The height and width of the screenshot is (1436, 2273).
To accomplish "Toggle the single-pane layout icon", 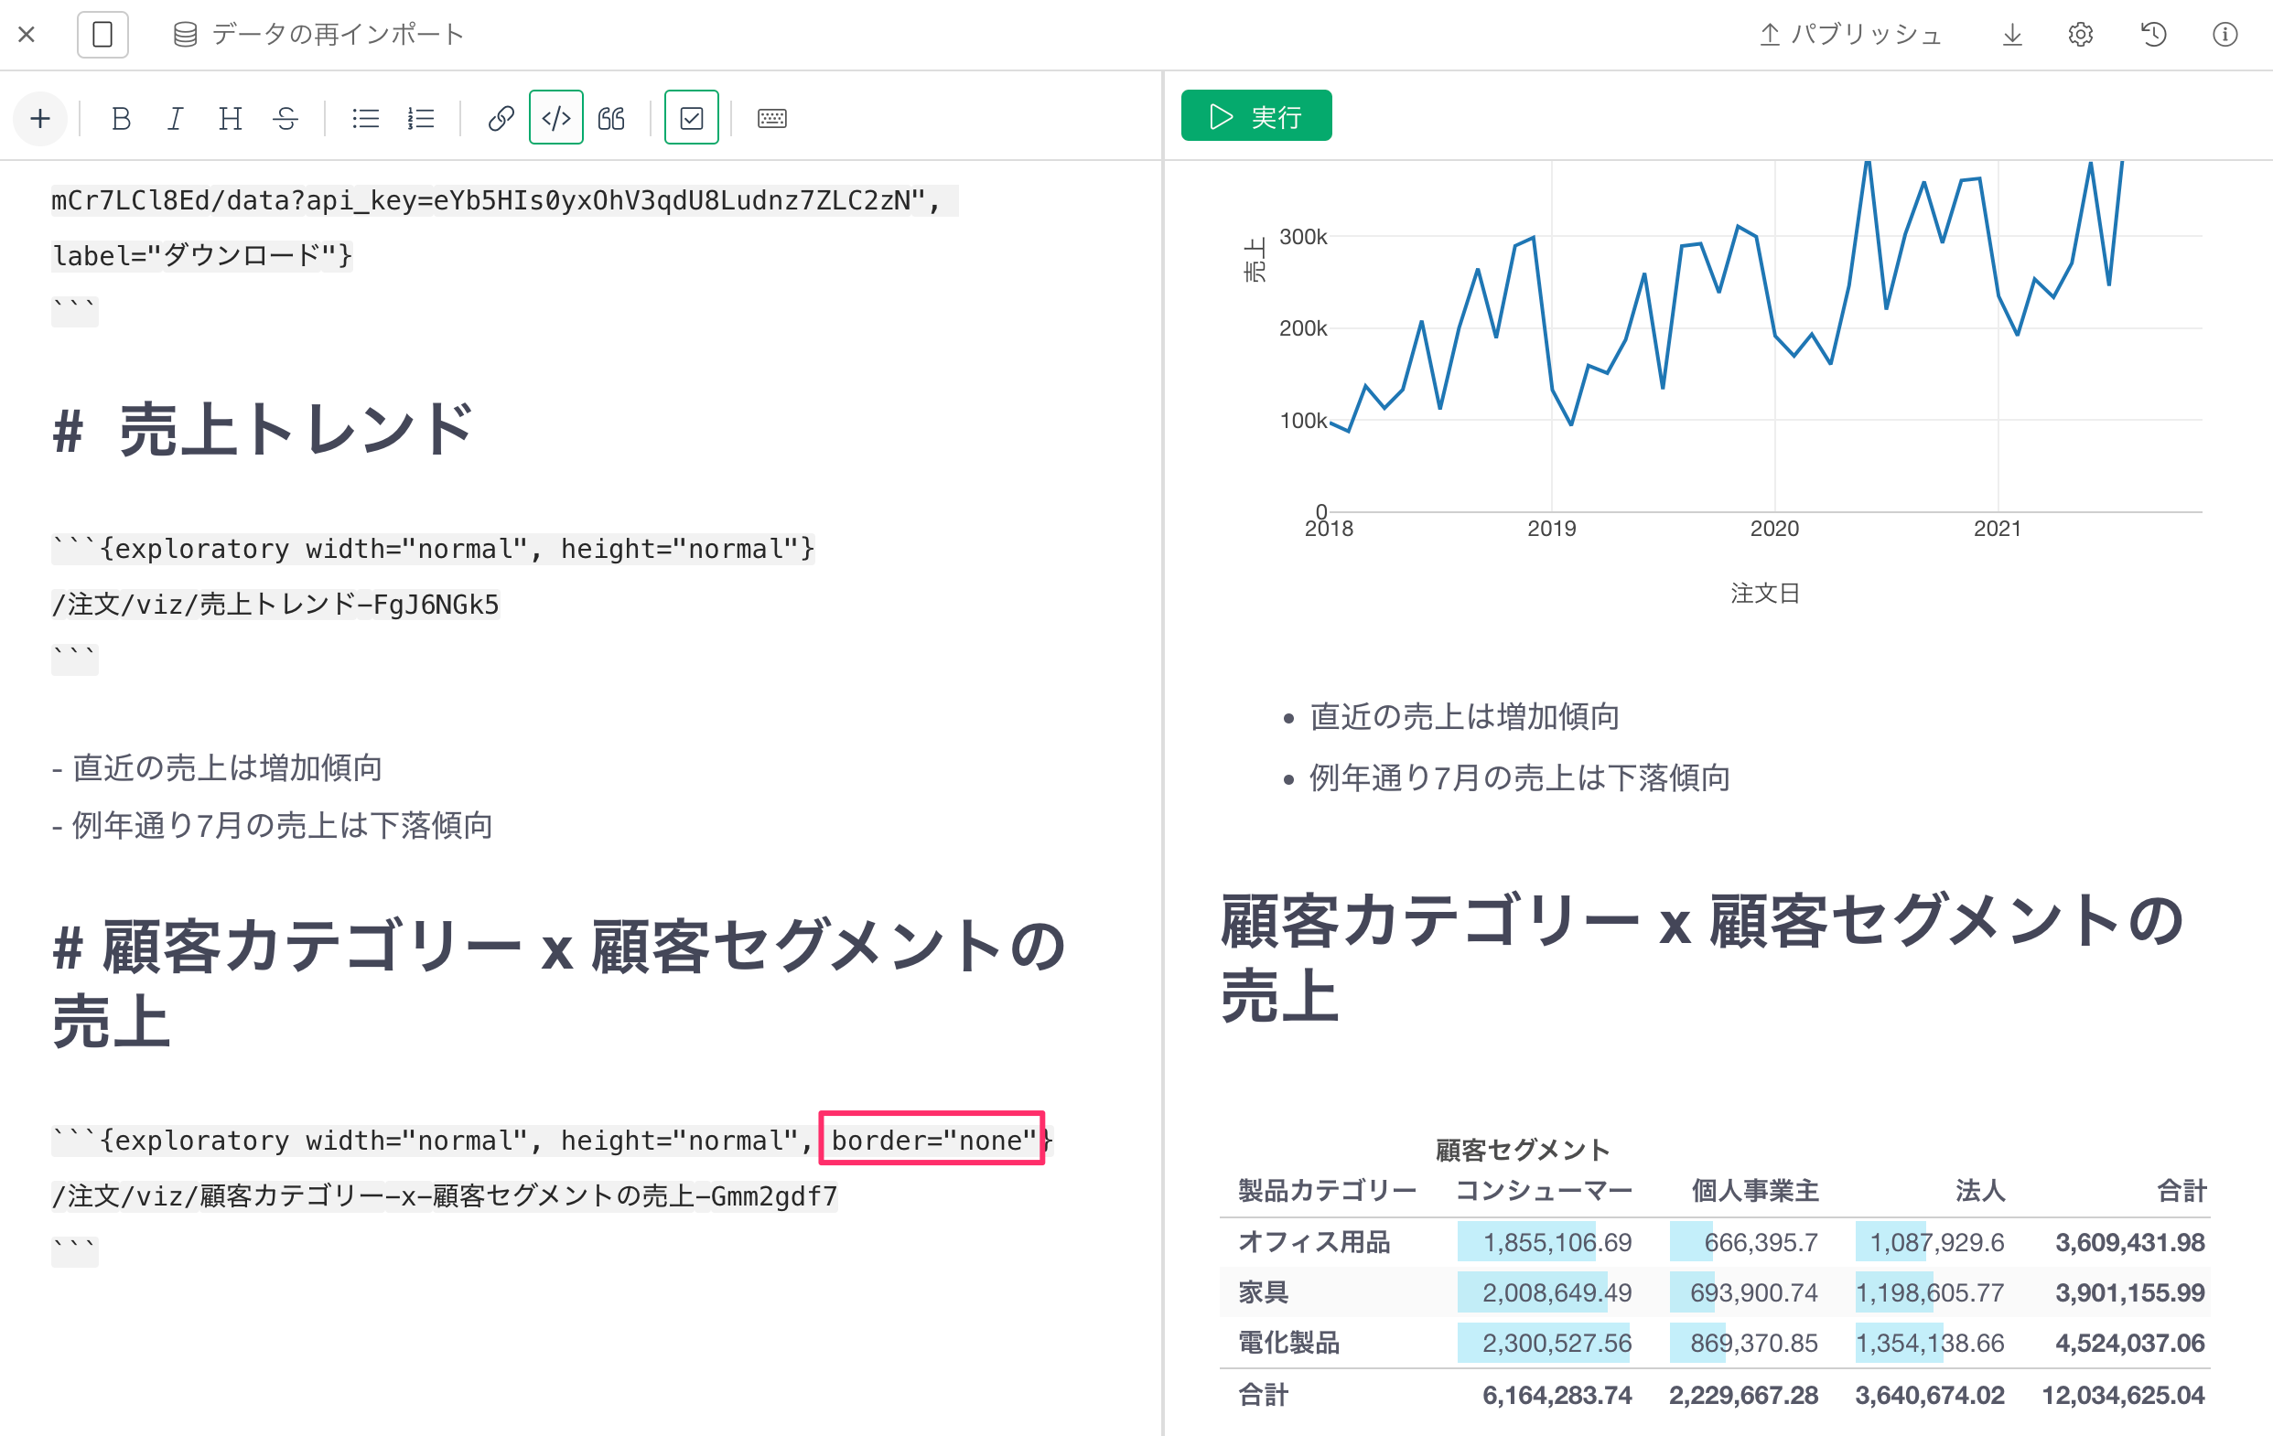I will (x=102, y=35).
